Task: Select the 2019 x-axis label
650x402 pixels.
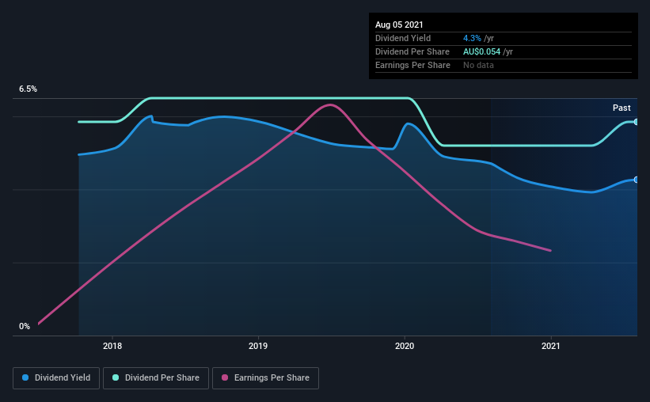Action: click(258, 346)
